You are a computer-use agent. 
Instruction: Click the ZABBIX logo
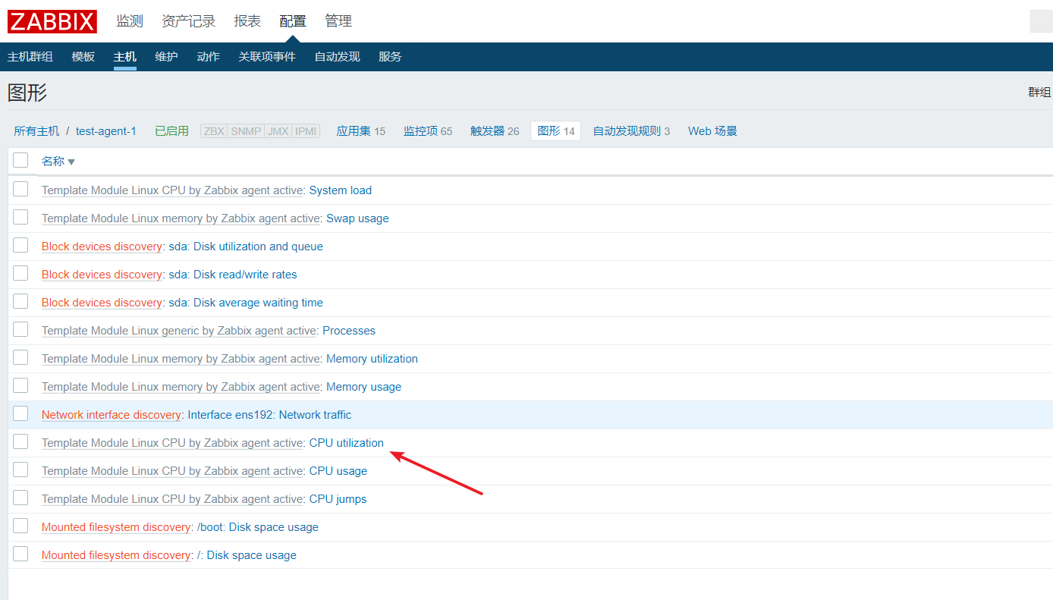(x=52, y=21)
